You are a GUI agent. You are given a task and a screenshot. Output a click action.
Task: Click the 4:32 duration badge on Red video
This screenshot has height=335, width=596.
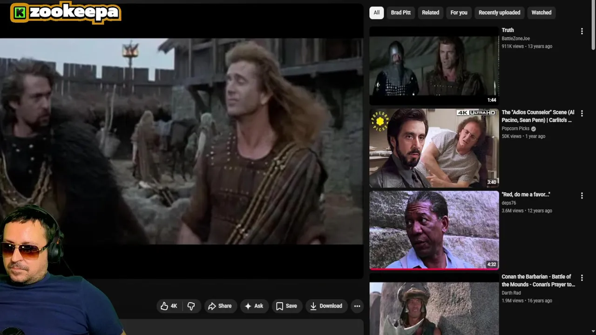[x=492, y=264]
